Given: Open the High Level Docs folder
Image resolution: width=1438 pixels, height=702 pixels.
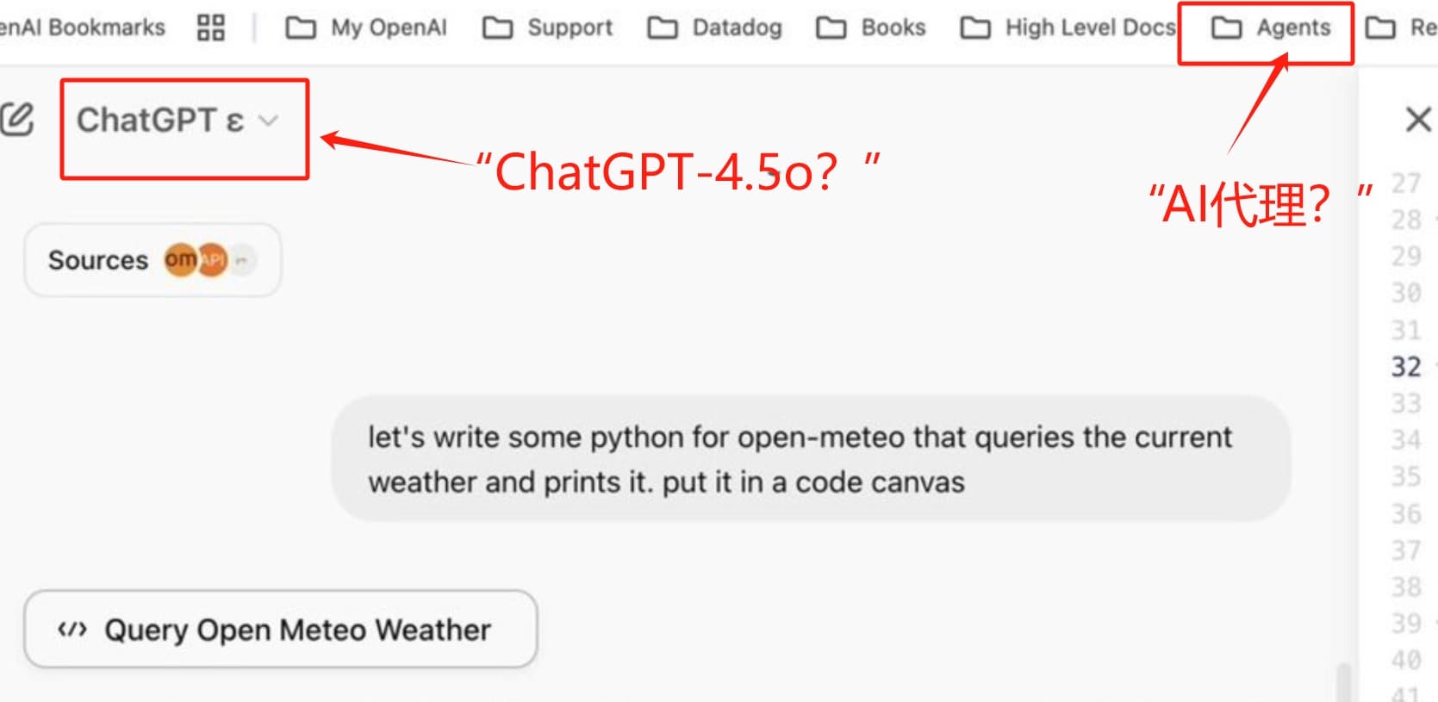Looking at the screenshot, I should [x=1068, y=28].
